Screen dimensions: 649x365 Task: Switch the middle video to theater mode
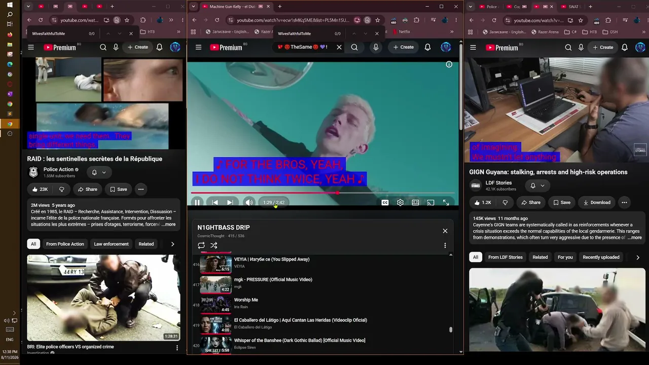click(415, 202)
